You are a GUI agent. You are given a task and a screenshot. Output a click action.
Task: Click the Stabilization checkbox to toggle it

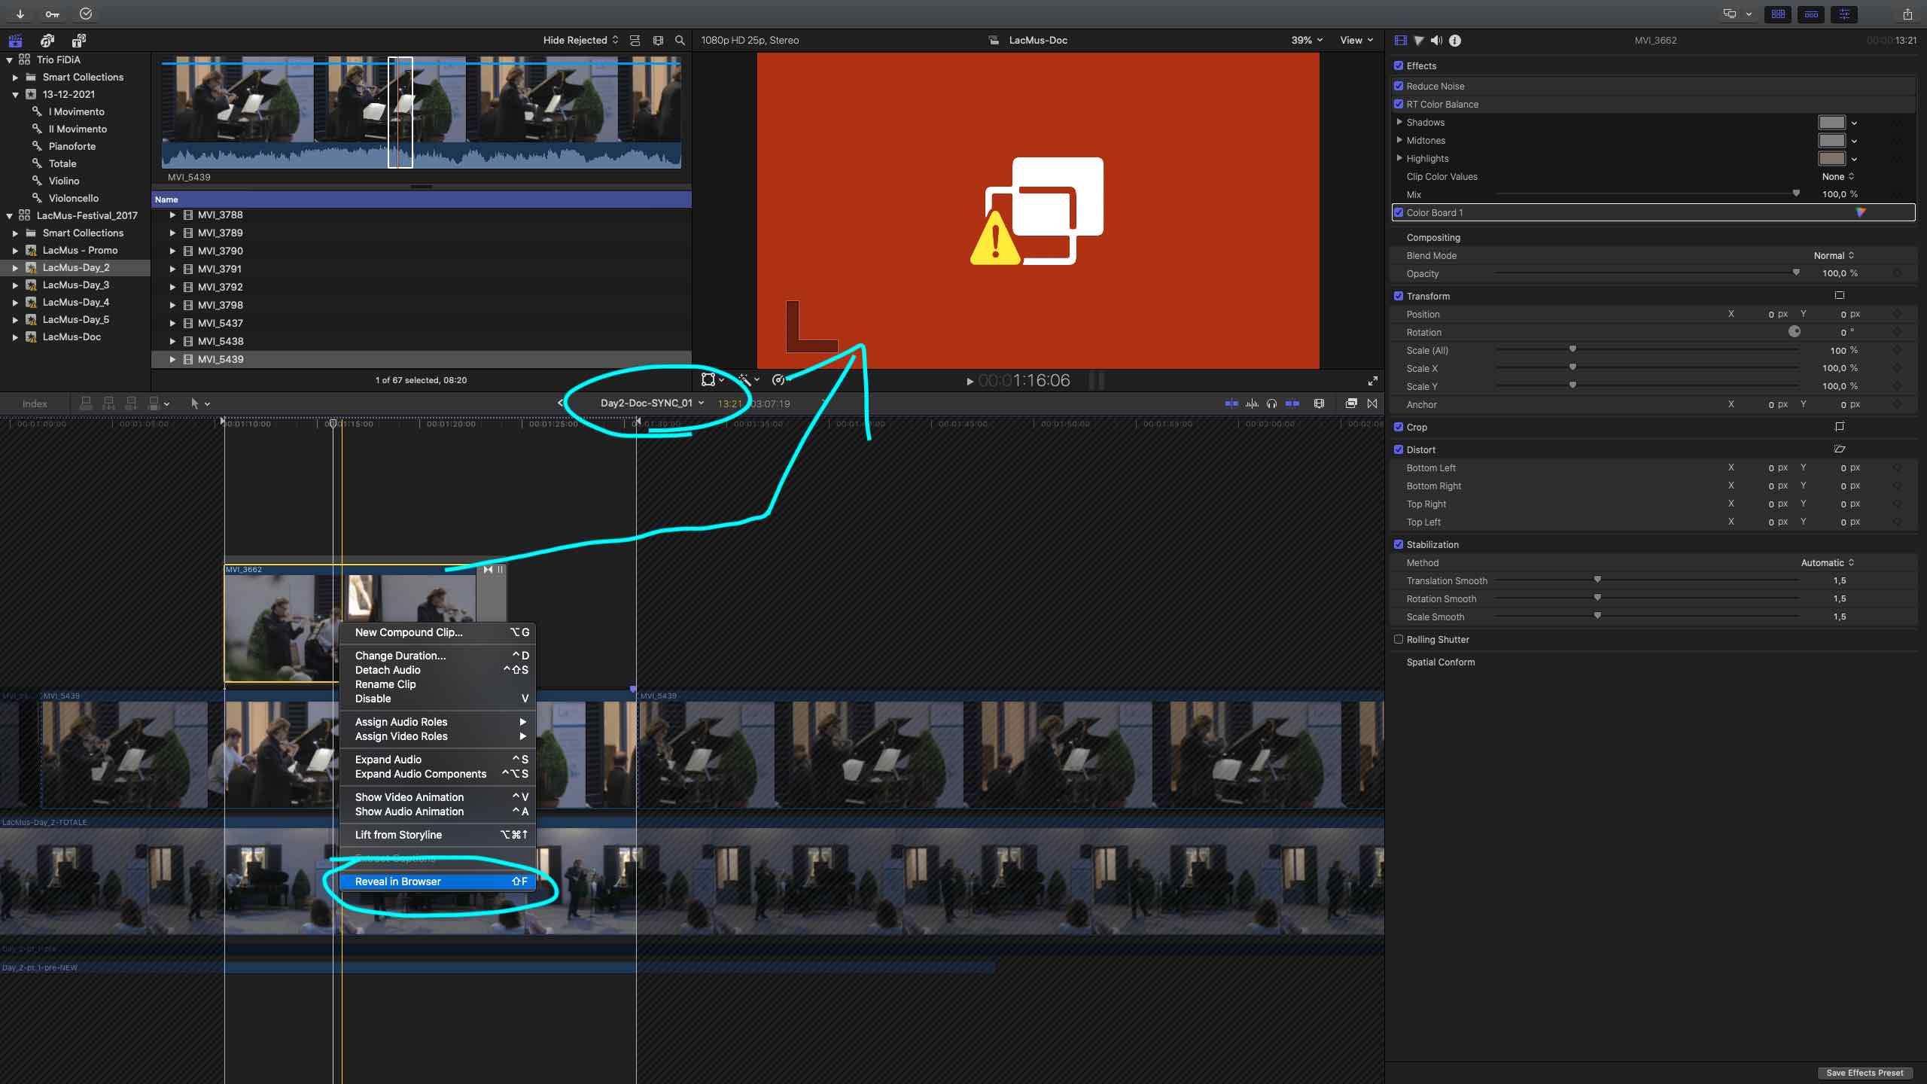click(x=1399, y=544)
